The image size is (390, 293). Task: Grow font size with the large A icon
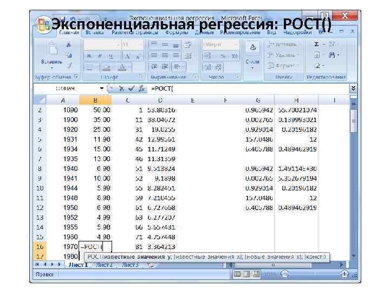tap(127, 56)
